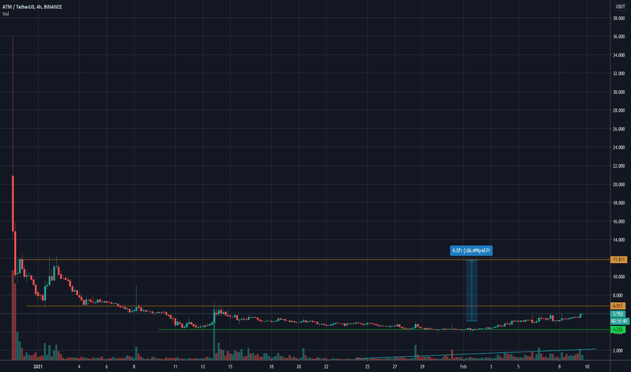The image size is (631, 372).
Task: Click the 18 date label on time axis
Action: tap(271, 367)
